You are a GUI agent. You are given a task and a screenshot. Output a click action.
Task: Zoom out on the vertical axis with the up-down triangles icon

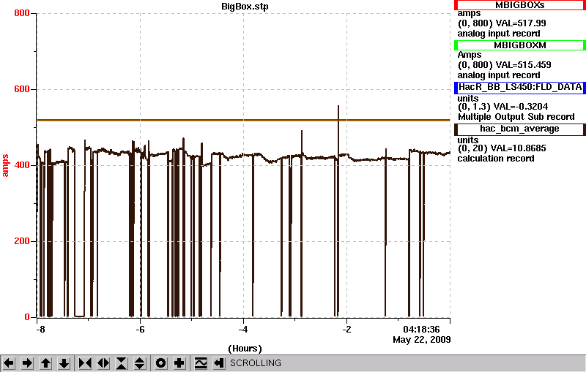(x=140, y=363)
